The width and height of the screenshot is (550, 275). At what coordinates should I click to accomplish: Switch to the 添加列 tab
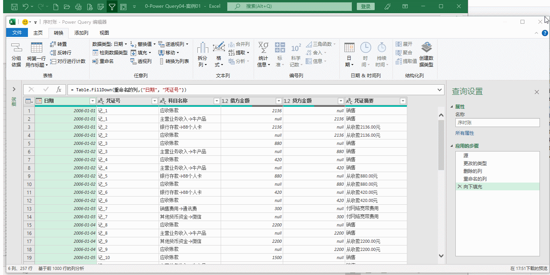click(81, 33)
